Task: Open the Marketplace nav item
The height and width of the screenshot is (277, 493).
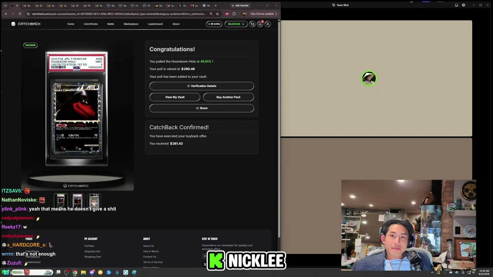Action: tap(131, 24)
